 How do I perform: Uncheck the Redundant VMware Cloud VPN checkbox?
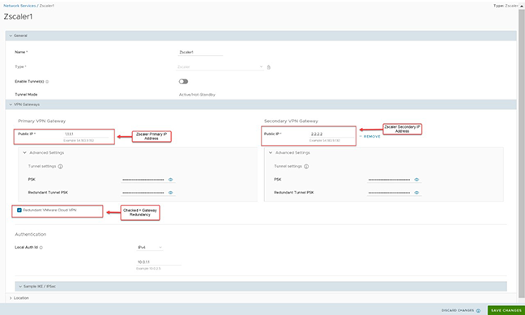[x=19, y=211]
